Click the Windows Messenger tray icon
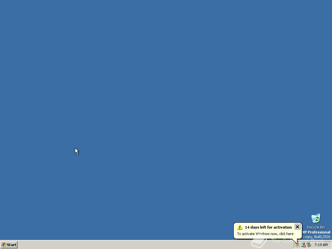Screen dimensions: 332x249 click(303, 245)
